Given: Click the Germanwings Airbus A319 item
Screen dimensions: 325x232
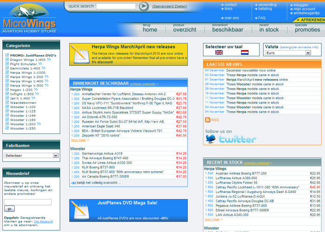Looking at the screenshot, I should 102,154.
